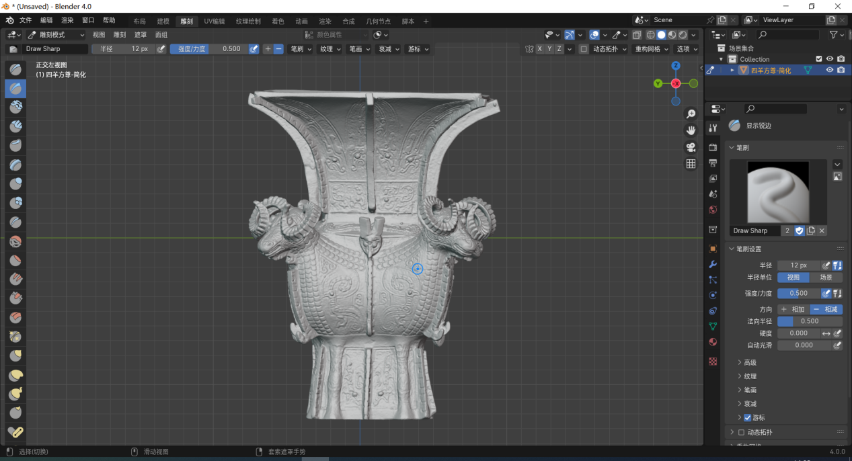Viewport: 852px width, 461px height.
Task: Exclude Collection from view layer checkbox
Action: click(x=819, y=59)
